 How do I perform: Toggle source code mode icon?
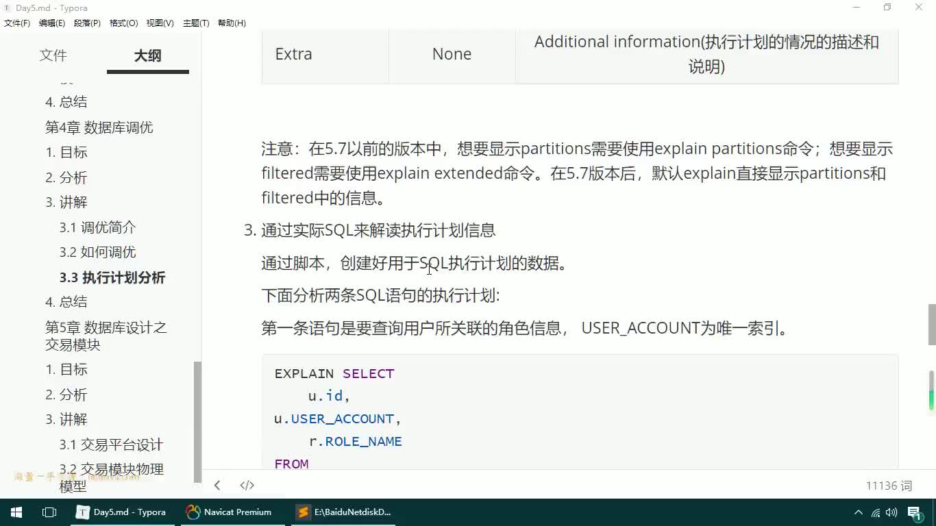(247, 485)
